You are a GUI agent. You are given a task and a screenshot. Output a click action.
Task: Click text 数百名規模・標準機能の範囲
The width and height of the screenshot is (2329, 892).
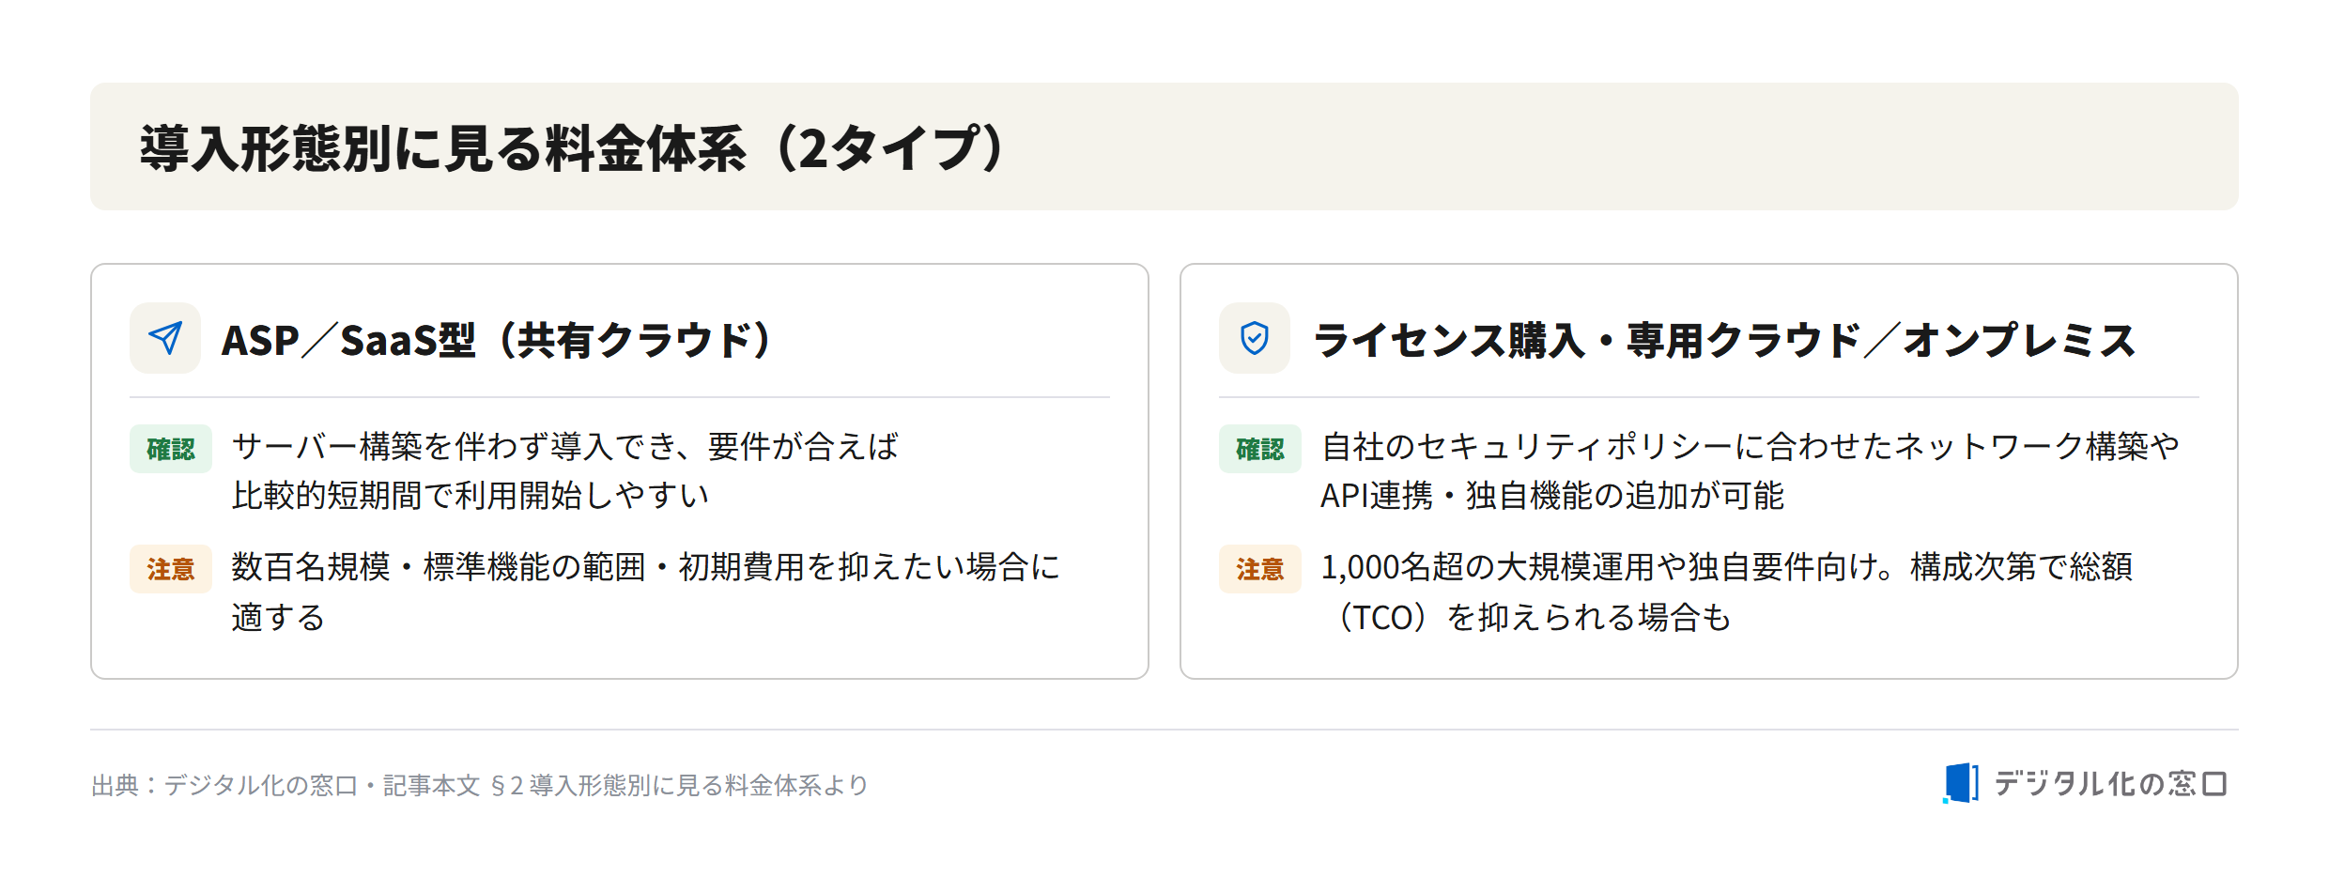pos(439,567)
